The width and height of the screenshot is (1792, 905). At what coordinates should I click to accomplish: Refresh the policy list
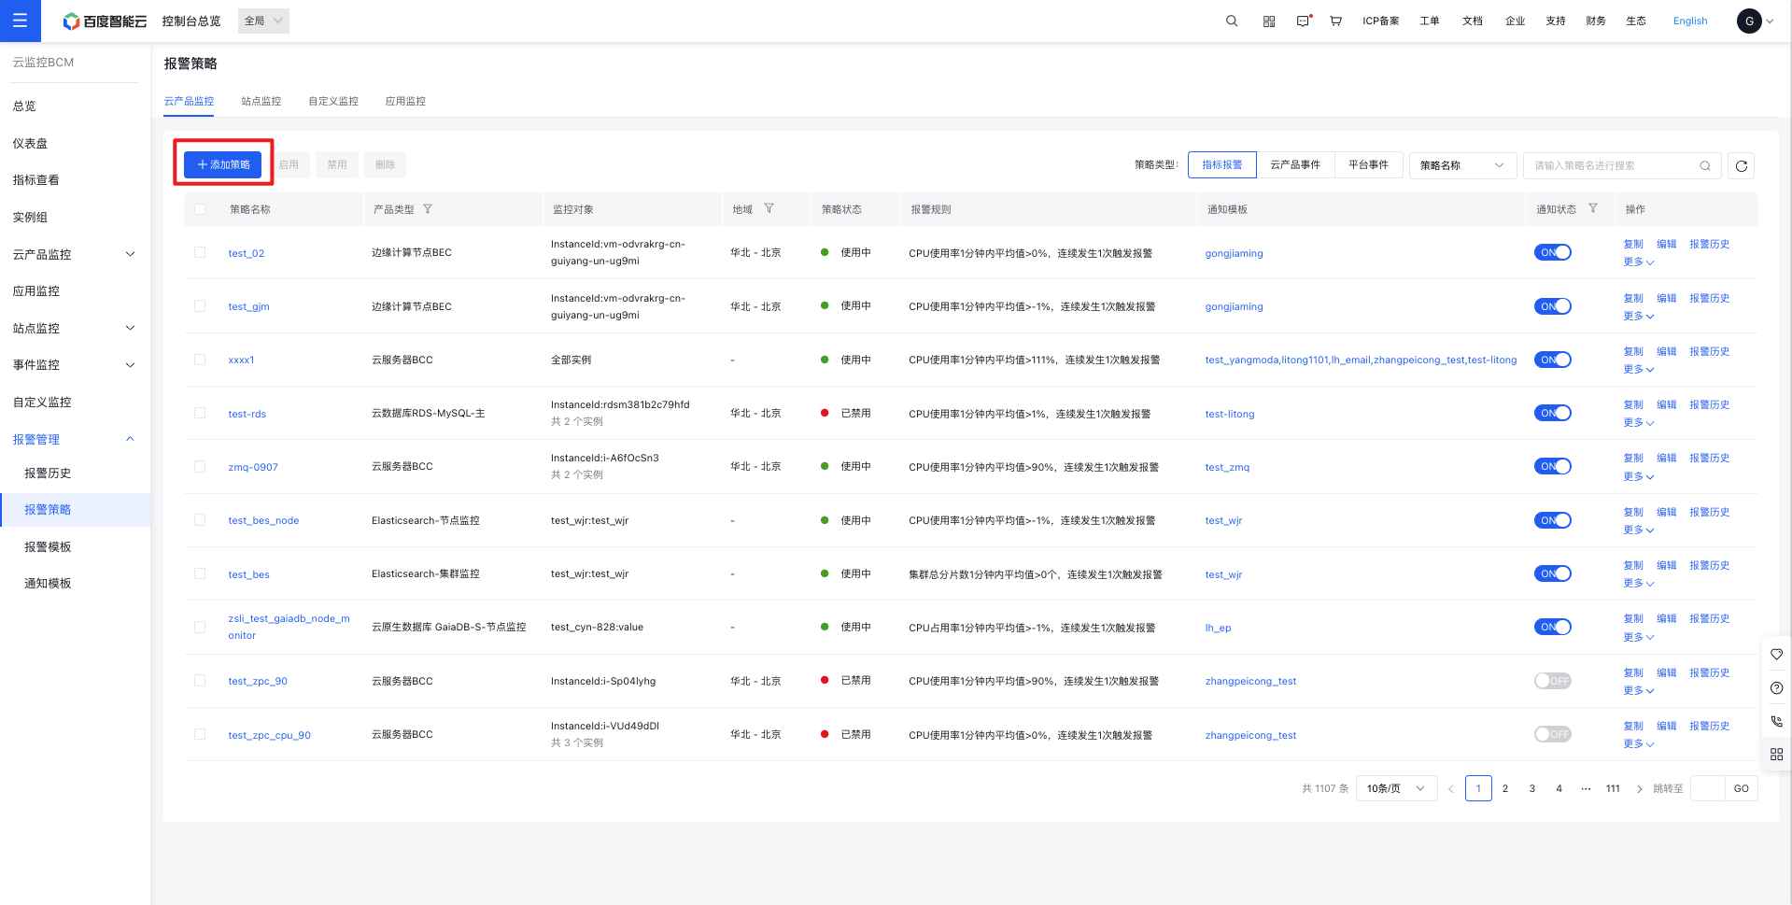click(x=1742, y=165)
